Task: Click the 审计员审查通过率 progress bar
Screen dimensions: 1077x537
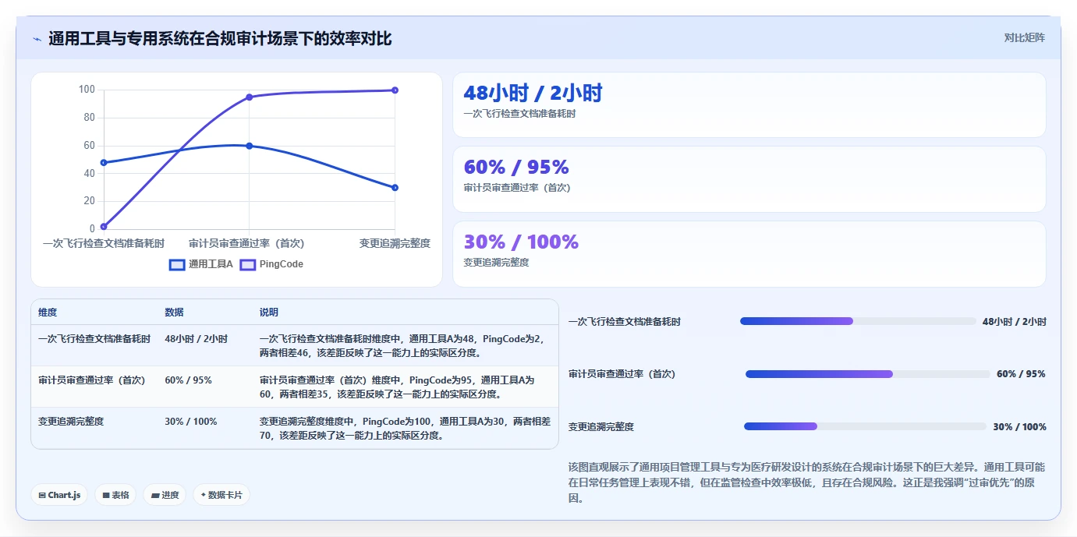Action: point(868,374)
